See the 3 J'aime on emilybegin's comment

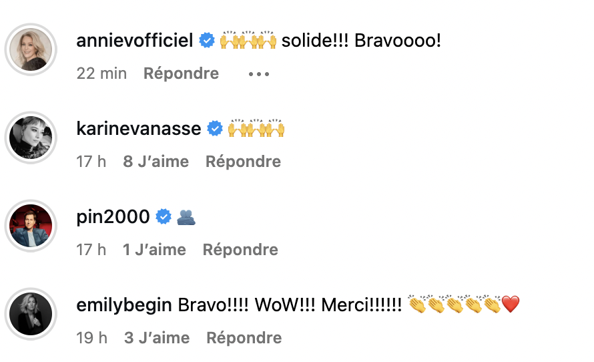(157, 338)
